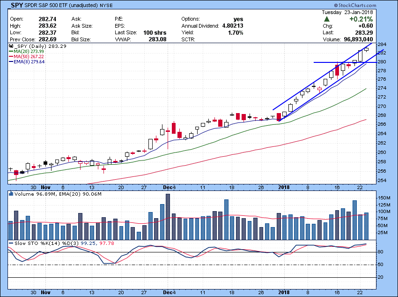This screenshot has height=297, width=398.
Task: Click the Last 283.29 value
Action: pos(364,32)
